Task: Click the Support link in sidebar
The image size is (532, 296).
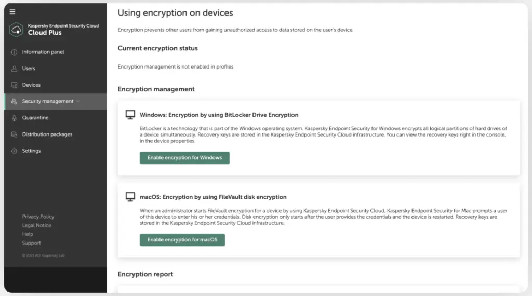Action: [31, 243]
